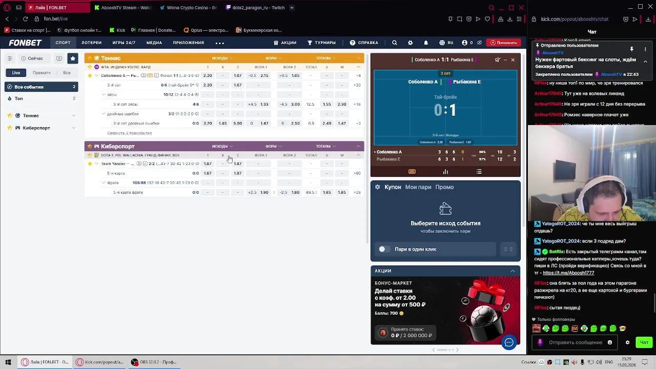Open Fonbet settings gear in header

tap(410, 43)
